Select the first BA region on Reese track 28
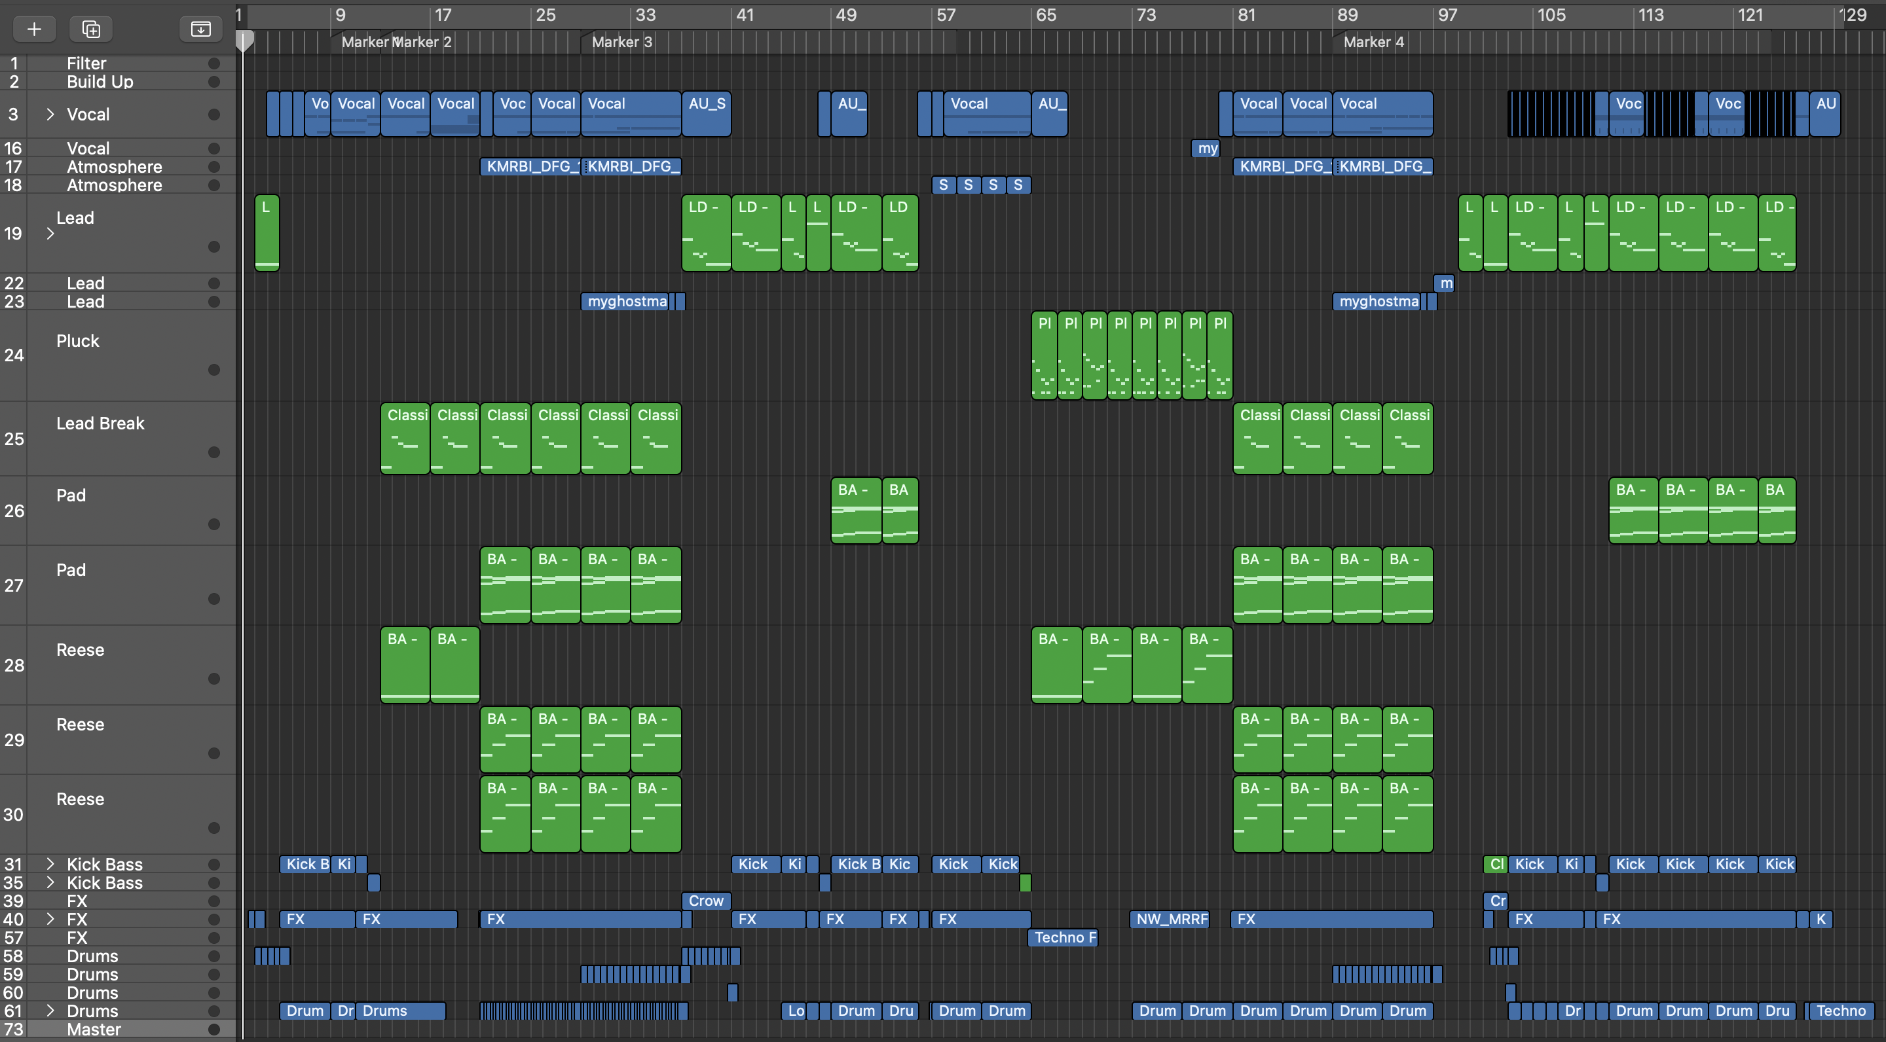This screenshot has width=1886, height=1042. coord(405,664)
